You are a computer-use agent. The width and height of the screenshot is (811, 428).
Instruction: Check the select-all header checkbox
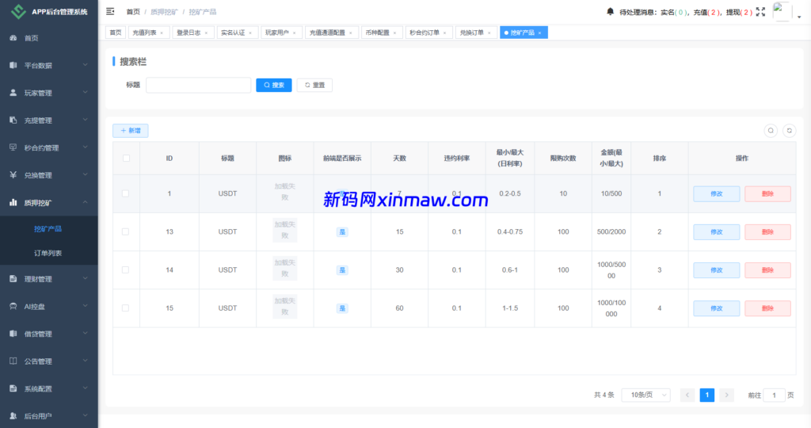coord(126,159)
